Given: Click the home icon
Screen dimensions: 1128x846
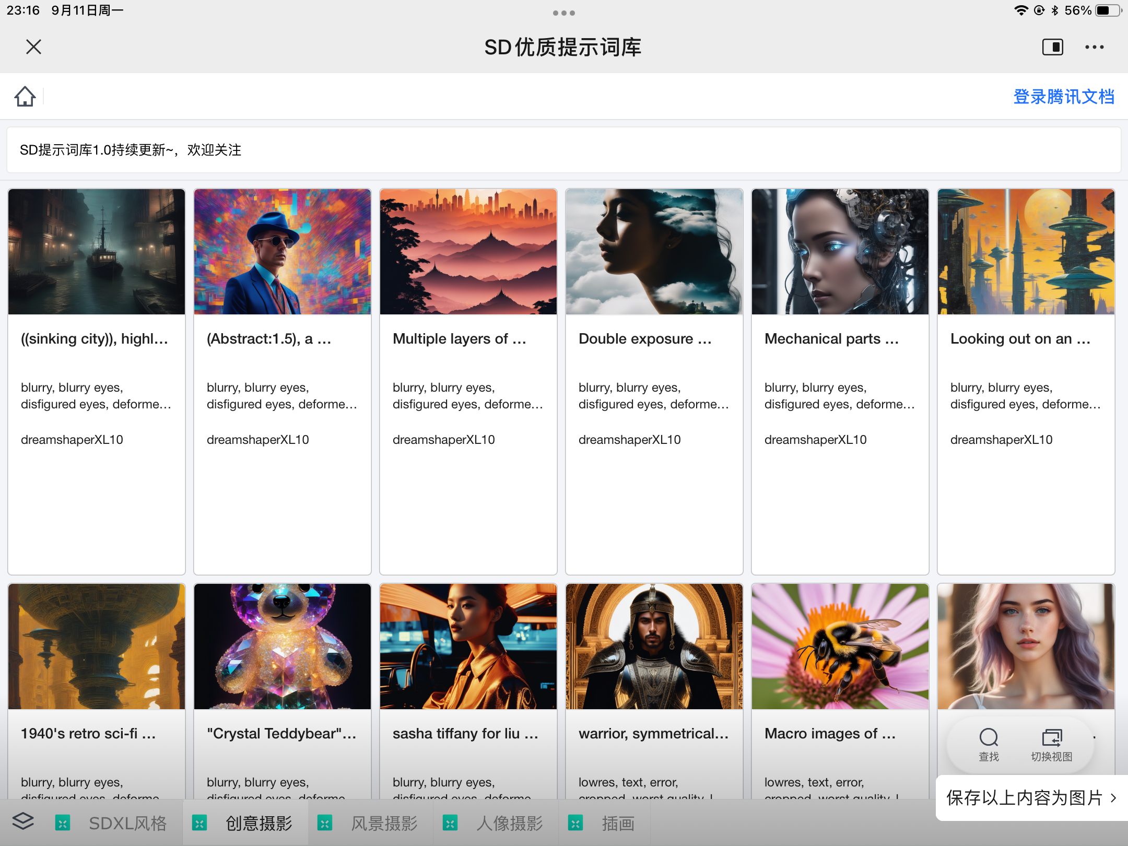Looking at the screenshot, I should (x=25, y=97).
